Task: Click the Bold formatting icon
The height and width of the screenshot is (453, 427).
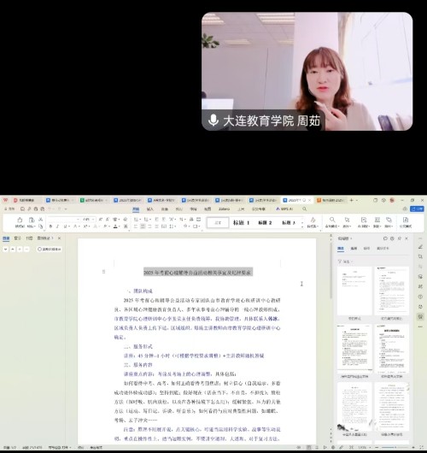Action: (50, 226)
